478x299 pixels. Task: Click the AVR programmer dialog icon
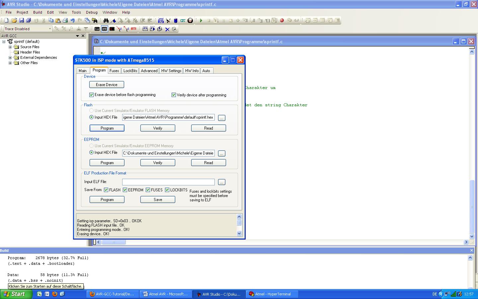pyautogui.click(x=105, y=29)
